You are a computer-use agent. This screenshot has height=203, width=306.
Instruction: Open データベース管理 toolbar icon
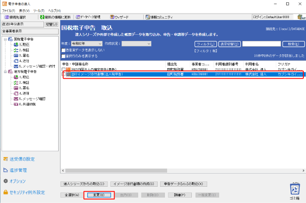tap(78, 17)
